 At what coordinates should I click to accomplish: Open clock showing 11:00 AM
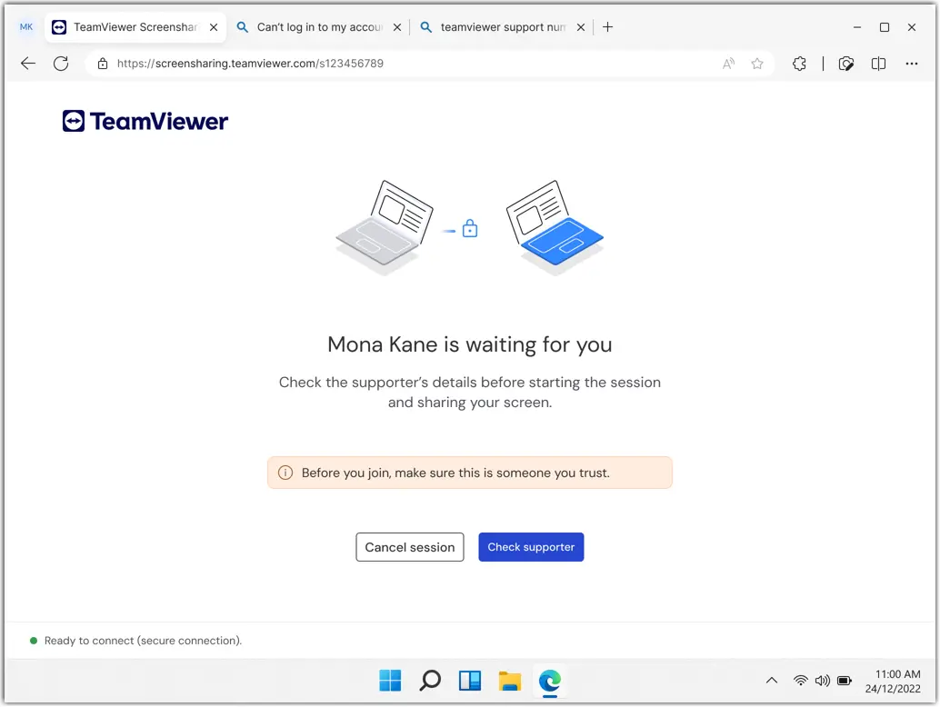pyautogui.click(x=893, y=682)
